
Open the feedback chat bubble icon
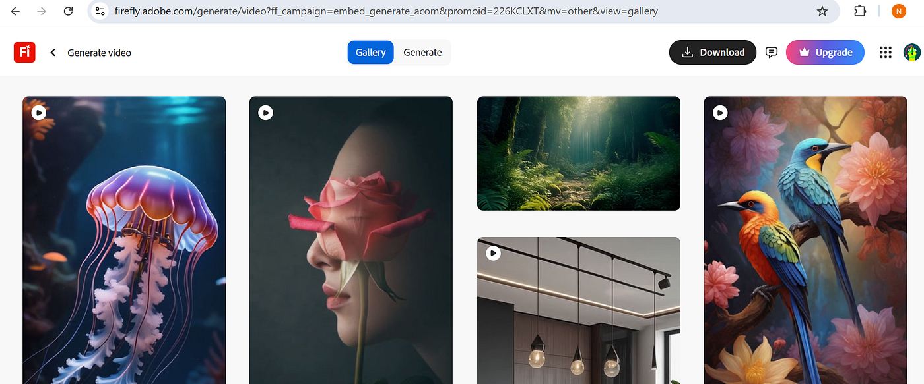(771, 53)
